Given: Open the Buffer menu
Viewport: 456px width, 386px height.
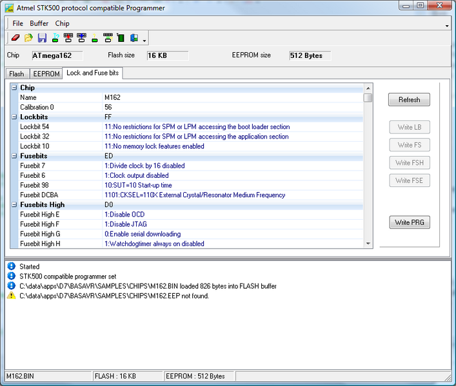Looking at the screenshot, I should [39, 23].
